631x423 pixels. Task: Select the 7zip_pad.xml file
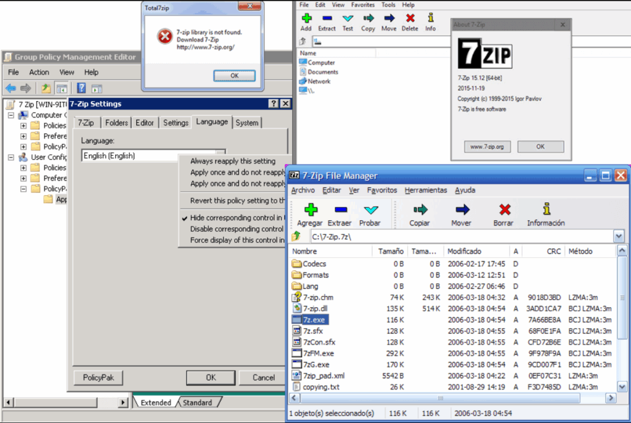pos(319,376)
